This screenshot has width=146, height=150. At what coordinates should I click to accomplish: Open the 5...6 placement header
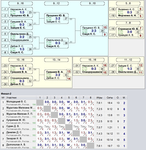pos(128,3)
